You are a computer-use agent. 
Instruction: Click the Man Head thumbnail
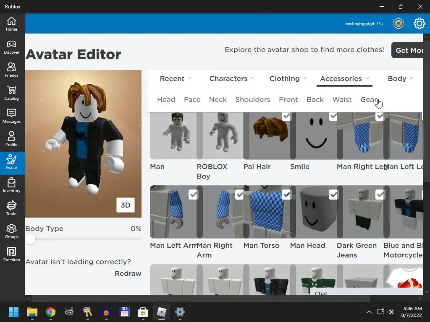point(313,212)
